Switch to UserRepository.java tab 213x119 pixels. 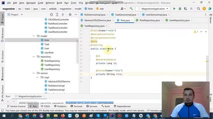click(179, 20)
